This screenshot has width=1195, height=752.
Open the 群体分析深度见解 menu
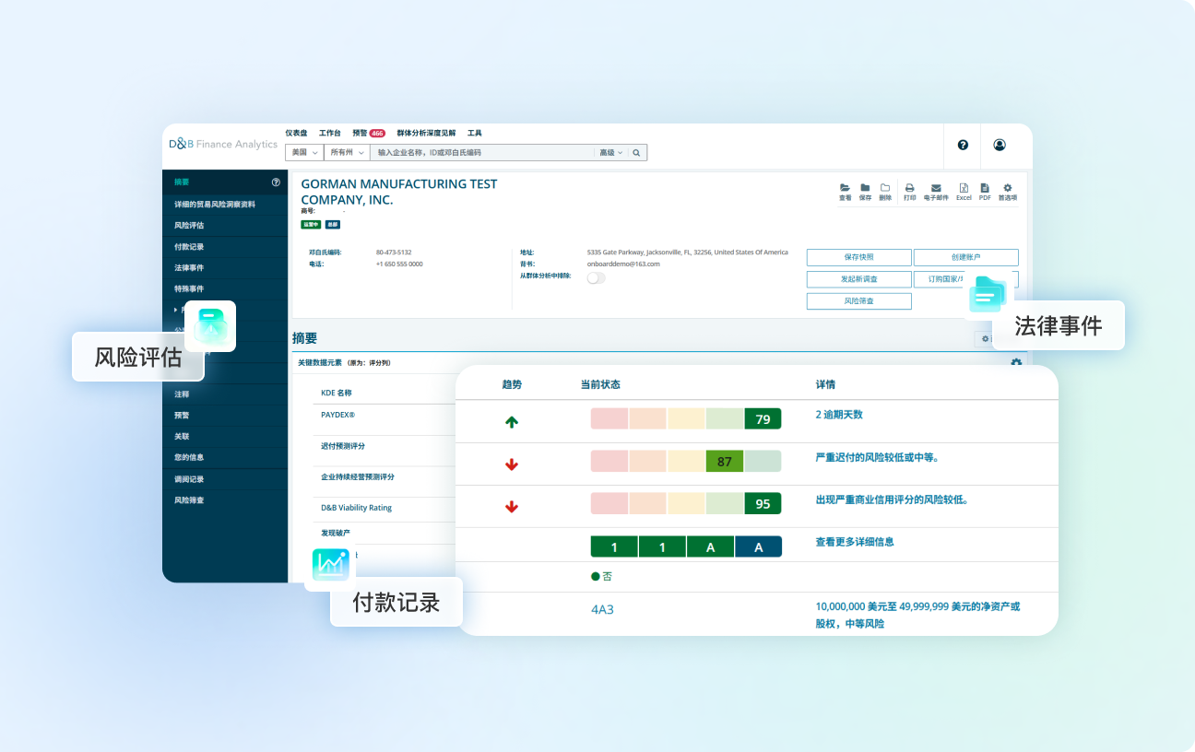[x=426, y=134]
